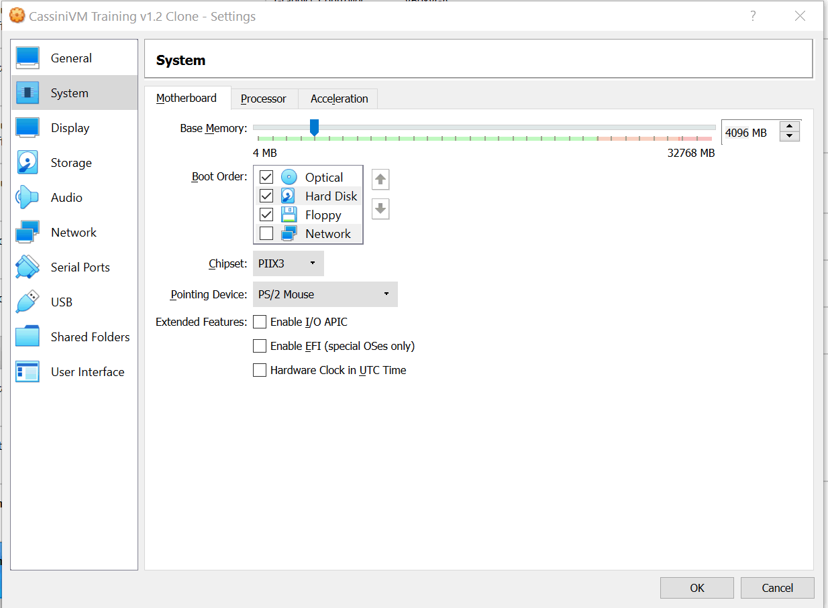This screenshot has width=828, height=608.
Task: Close the Settings window
Action: pos(800,16)
